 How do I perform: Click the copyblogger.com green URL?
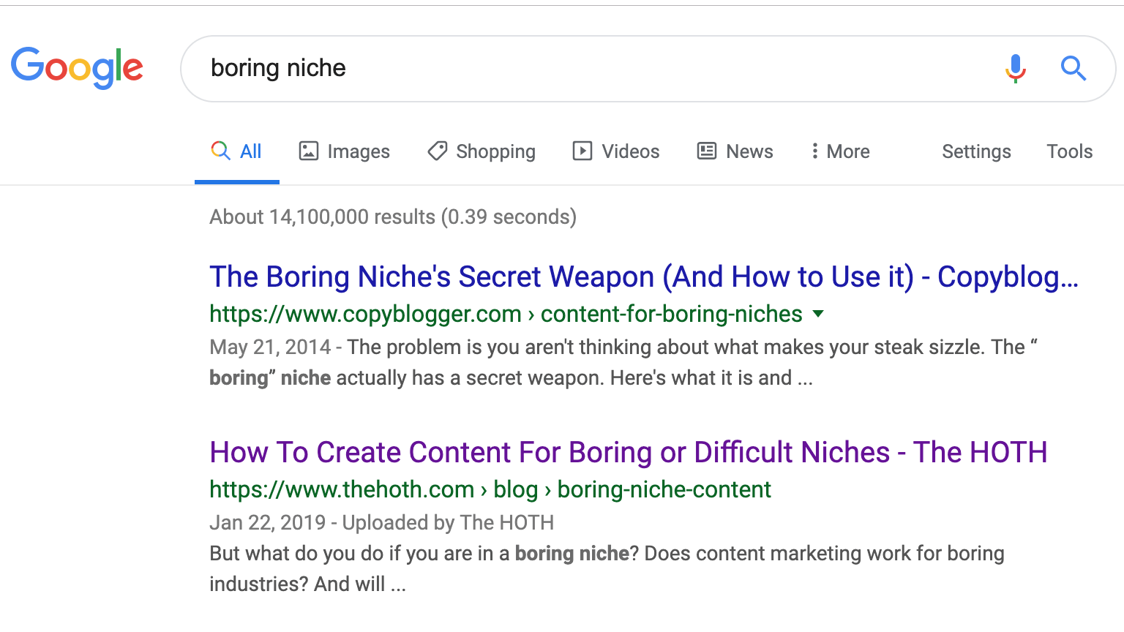pos(506,314)
